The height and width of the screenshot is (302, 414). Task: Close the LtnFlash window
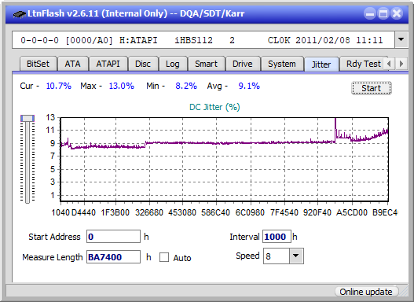pos(397,13)
